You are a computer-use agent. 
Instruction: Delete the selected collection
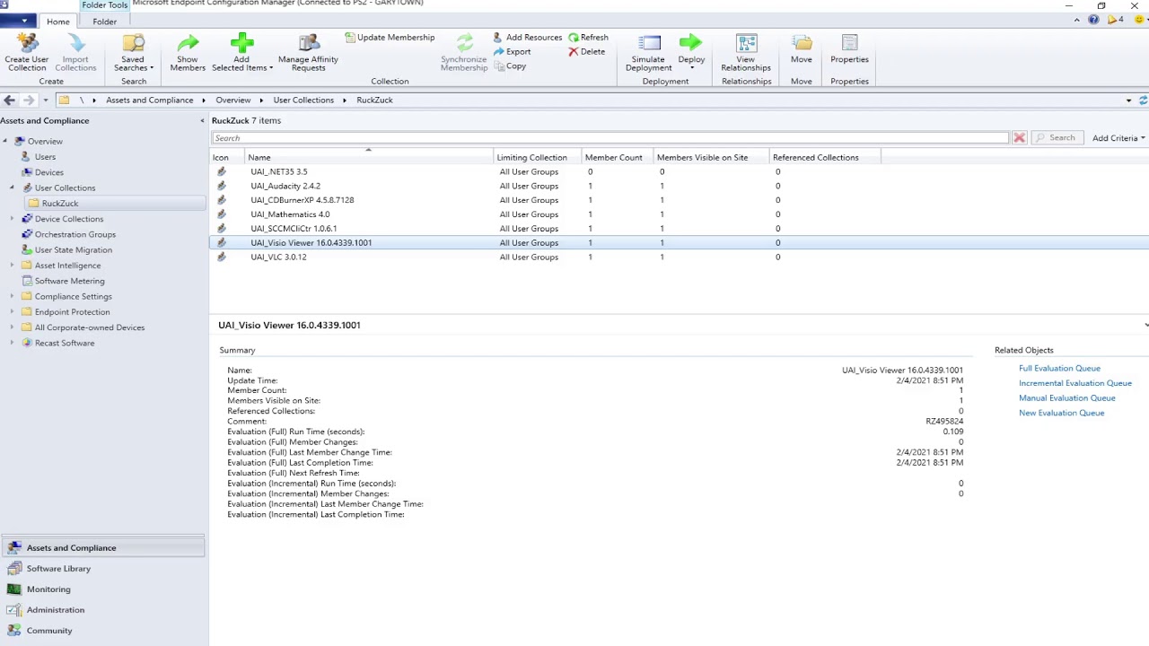pyautogui.click(x=586, y=52)
